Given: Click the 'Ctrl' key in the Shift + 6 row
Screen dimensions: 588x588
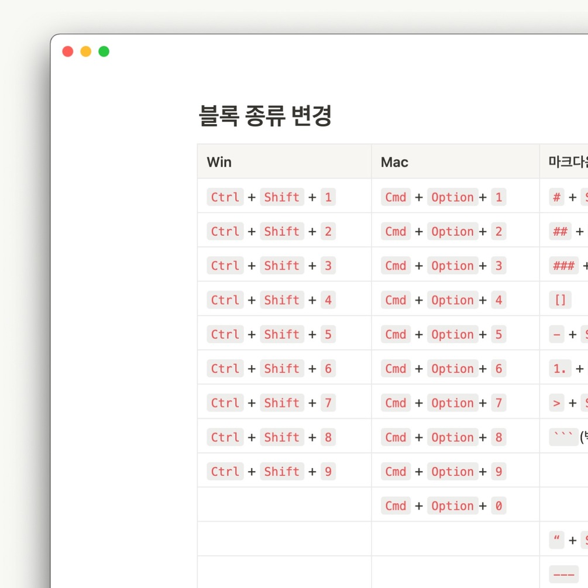Looking at the screenshot, I should 225,369.
